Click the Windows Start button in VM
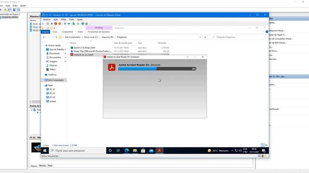This screenshot has height=173, width=309. (x=45, y=150)
